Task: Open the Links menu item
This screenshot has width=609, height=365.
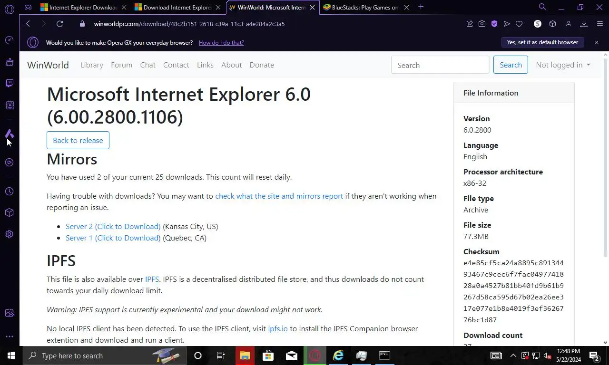Action: [205, 65]
